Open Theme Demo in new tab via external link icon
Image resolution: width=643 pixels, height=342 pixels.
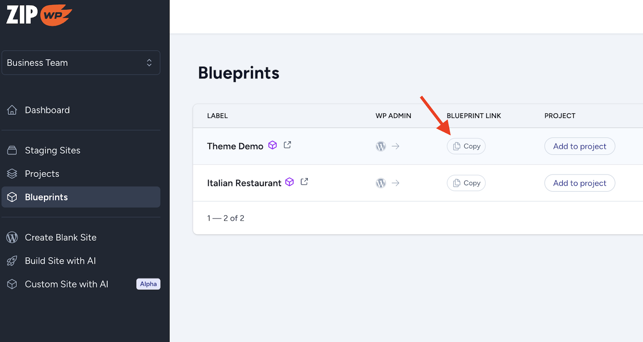click(x=287, y=145)
